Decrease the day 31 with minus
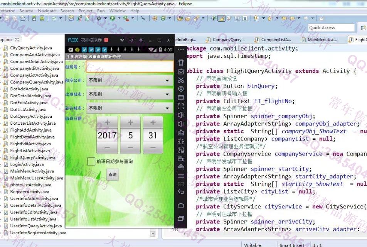This screenshot has width=367, height=247. (x=153, y=148)
